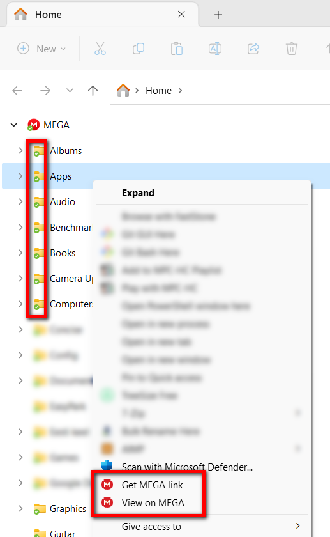Go up one level with up arrow
This screenshot has height=537, width=330.
tap(93, 90)
